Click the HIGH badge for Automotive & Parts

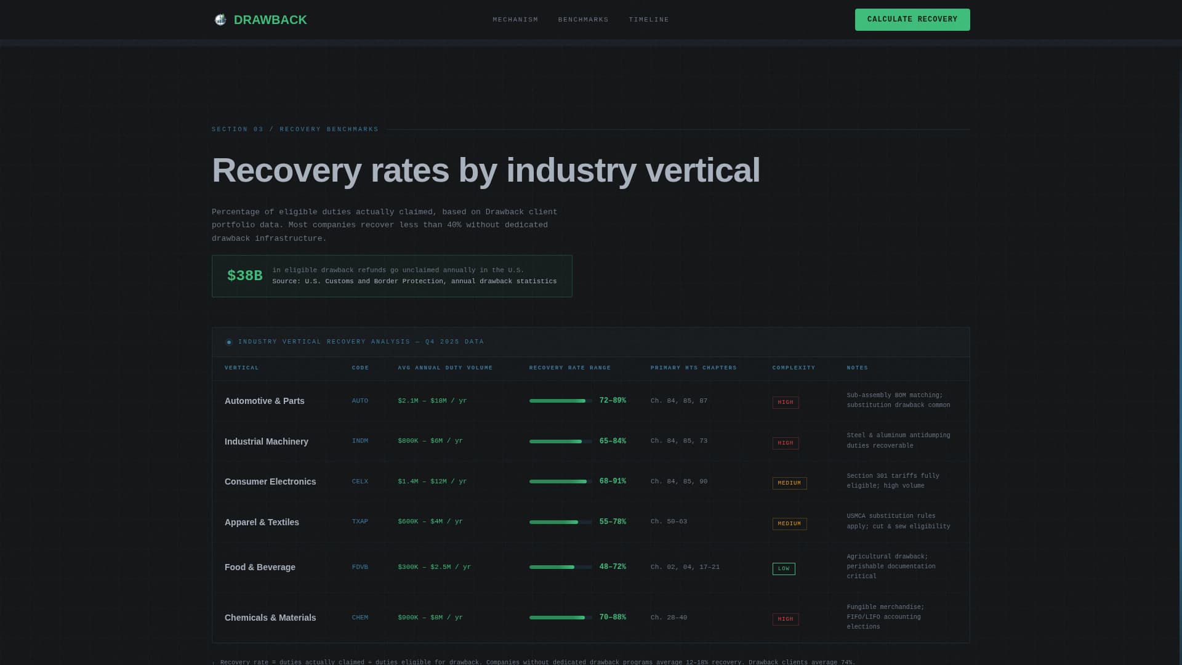pos(786,403)
